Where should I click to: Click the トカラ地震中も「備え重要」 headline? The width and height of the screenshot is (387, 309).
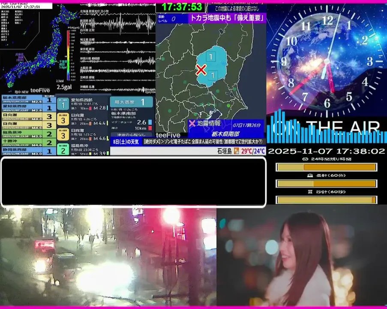coord(227,18)
